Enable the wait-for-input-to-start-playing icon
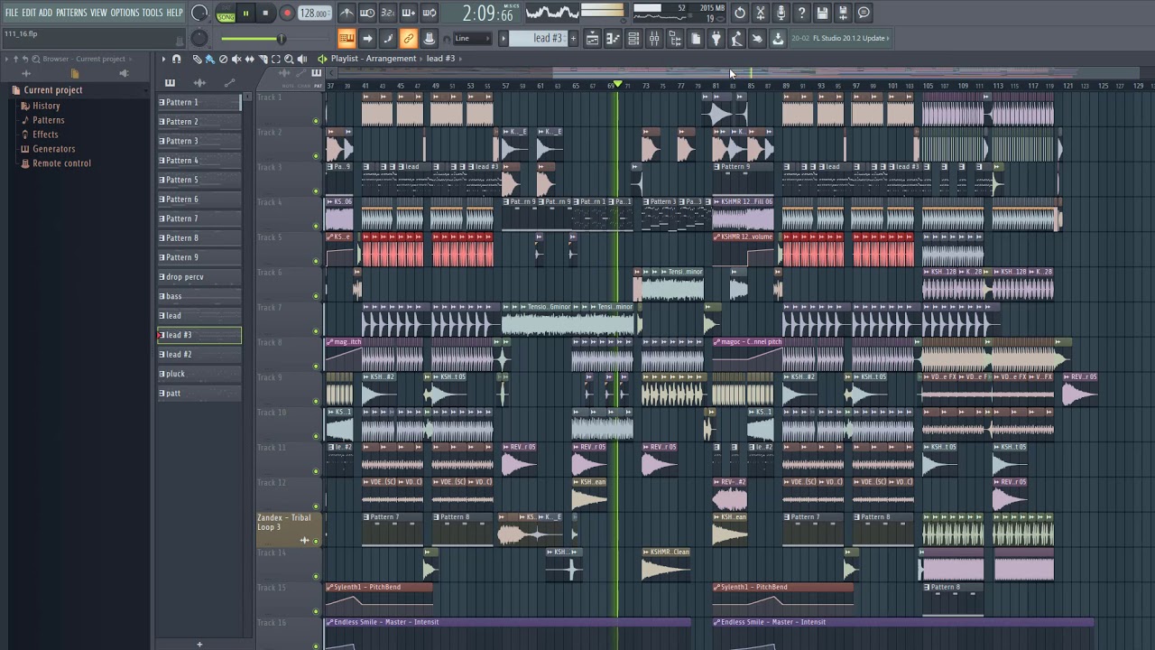The height and width of the screenshot is (650, 1155). [x=367, y=13]
